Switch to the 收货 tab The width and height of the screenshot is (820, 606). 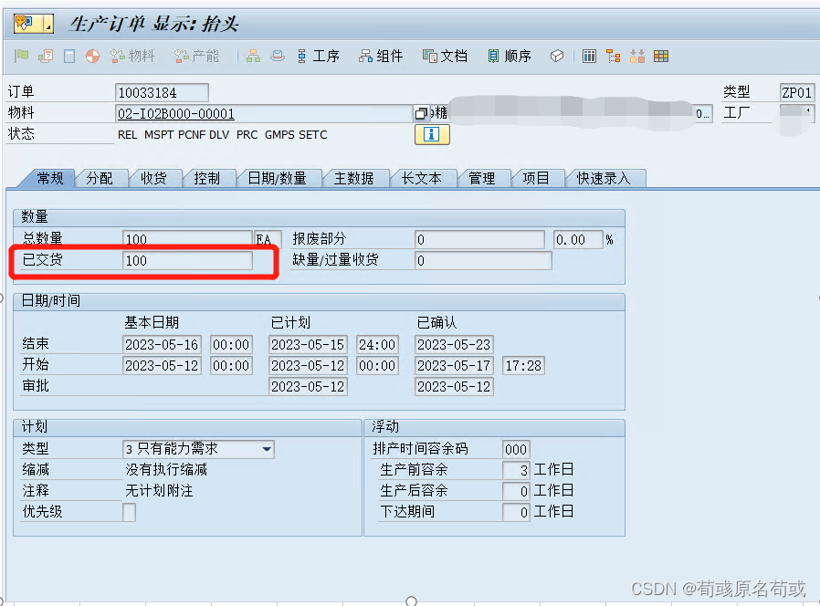pyautogui.click(x=155, y=178)
